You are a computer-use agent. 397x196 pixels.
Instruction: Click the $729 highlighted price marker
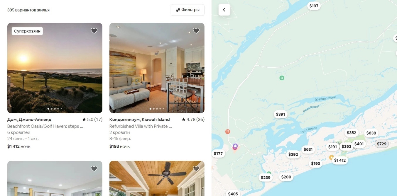pyautogui.click(x=382, y=144)
